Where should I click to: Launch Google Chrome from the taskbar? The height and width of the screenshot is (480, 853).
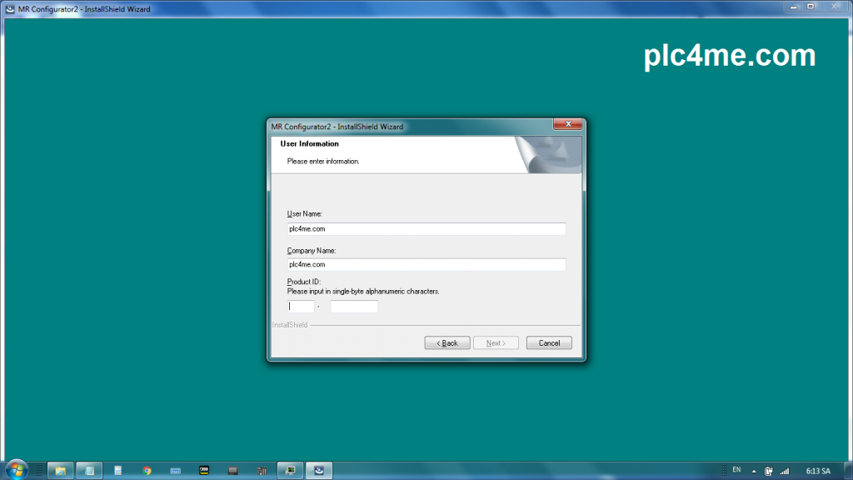click(147, 471)
